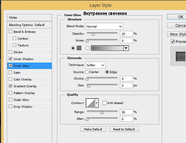Click the Make Default button
Screen dimensions: 186x143
click(93, 129)
